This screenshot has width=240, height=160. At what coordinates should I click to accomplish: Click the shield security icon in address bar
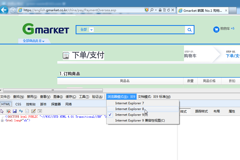point(147,10)
